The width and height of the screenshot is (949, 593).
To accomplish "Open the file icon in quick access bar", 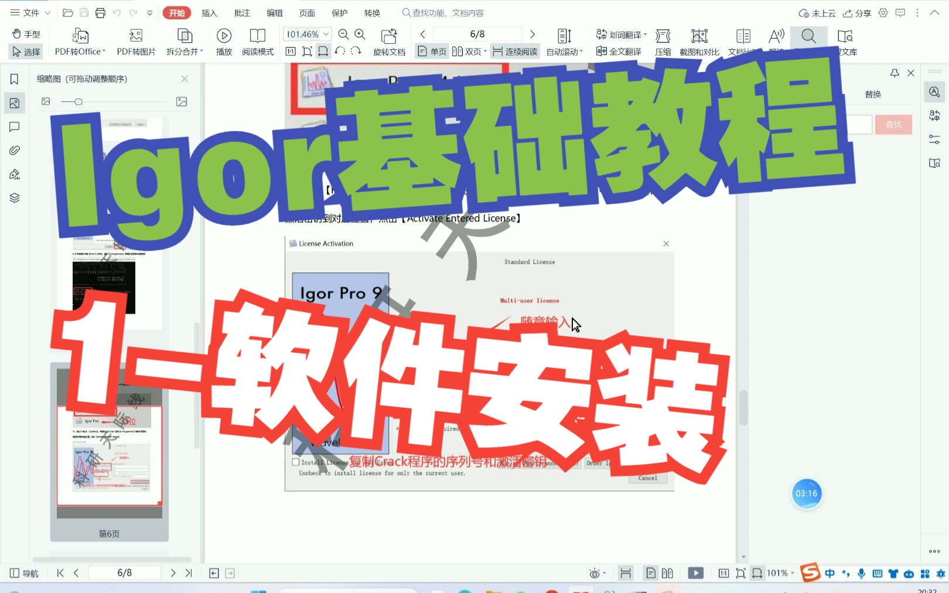I will click(68, 13).
